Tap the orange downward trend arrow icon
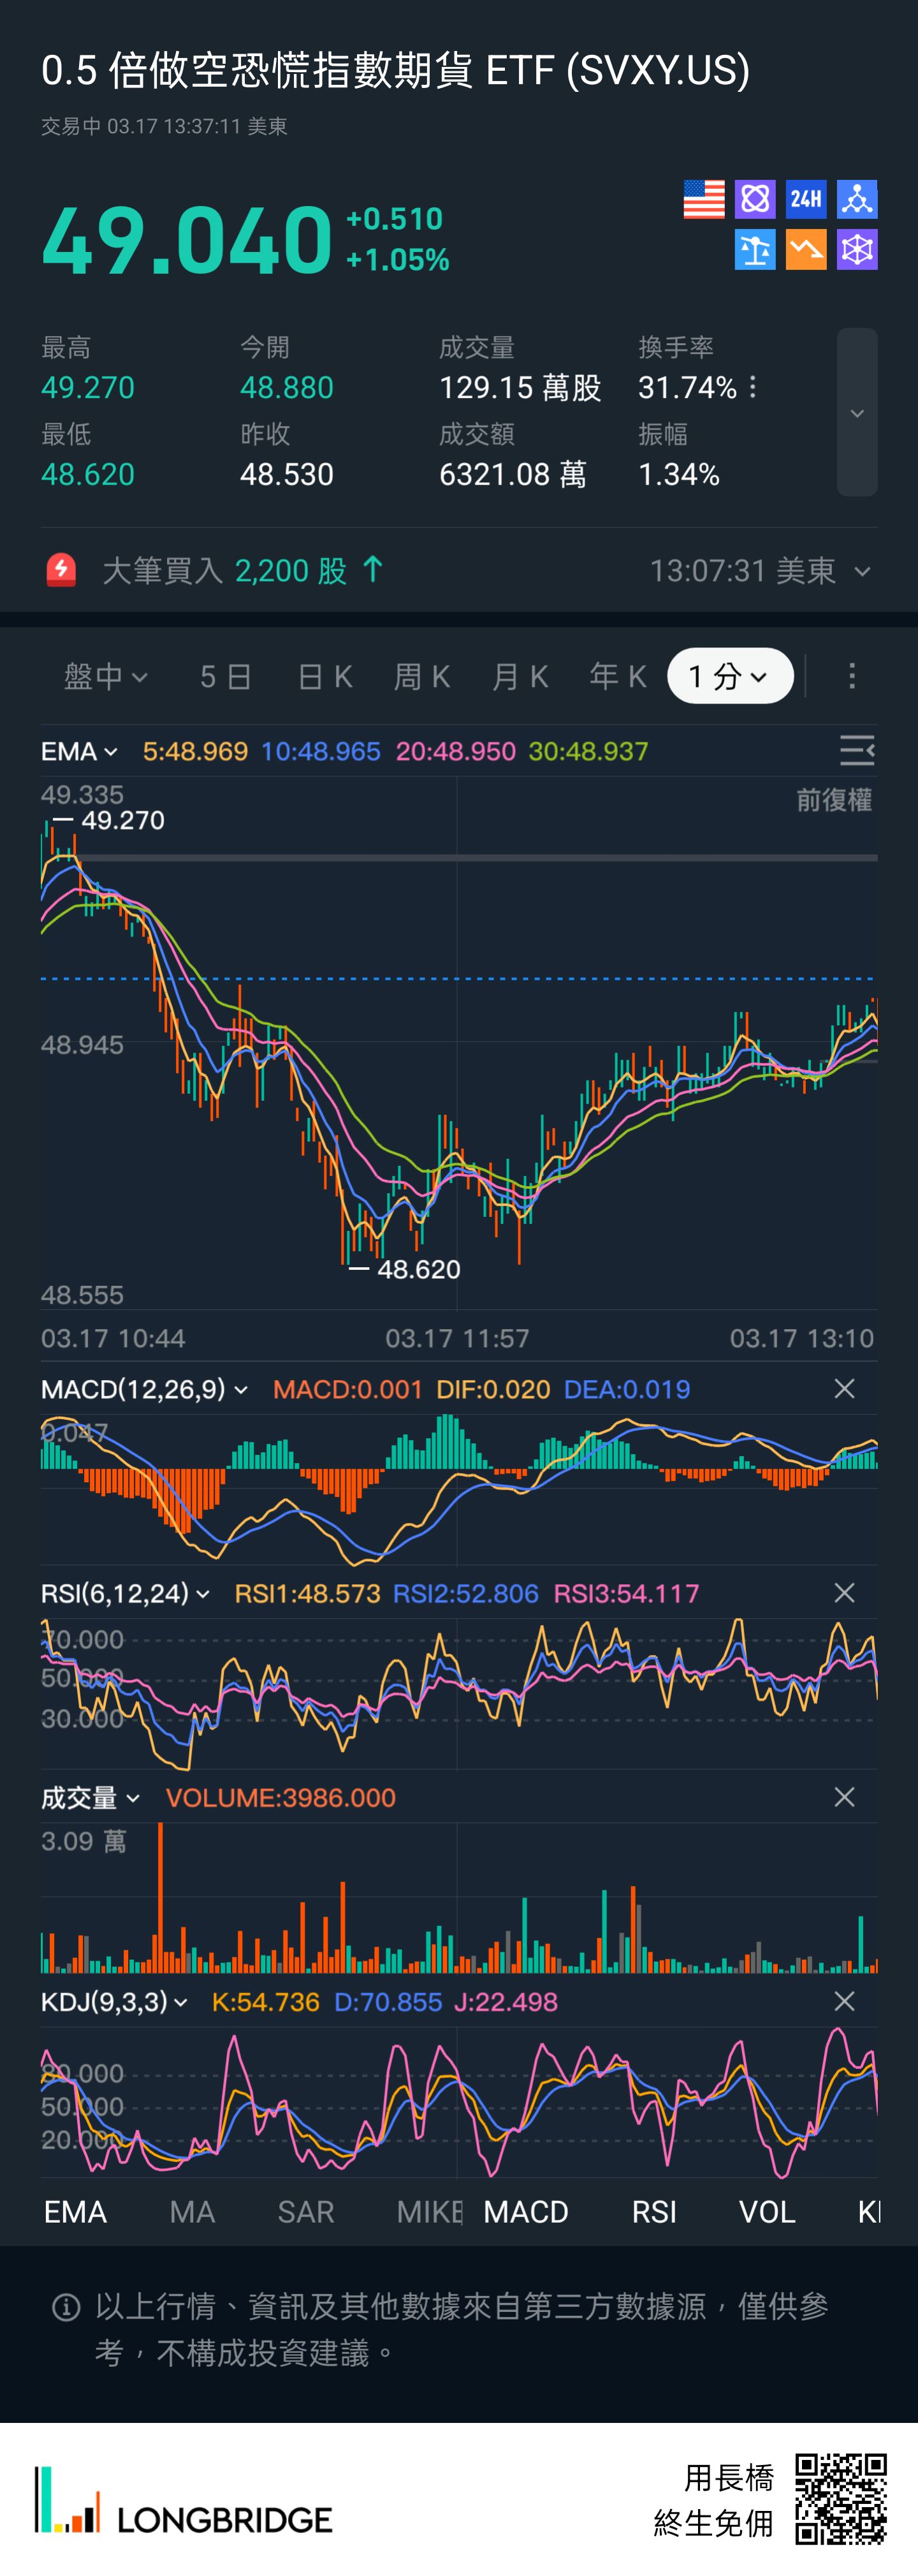 [x=805, y=250]
